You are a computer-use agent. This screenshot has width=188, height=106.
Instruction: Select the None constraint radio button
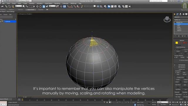coord(176,73)
